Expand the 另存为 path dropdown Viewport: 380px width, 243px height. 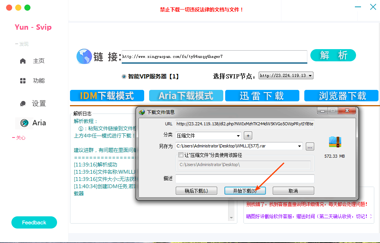pyautogui.click(x=299, y=146)
